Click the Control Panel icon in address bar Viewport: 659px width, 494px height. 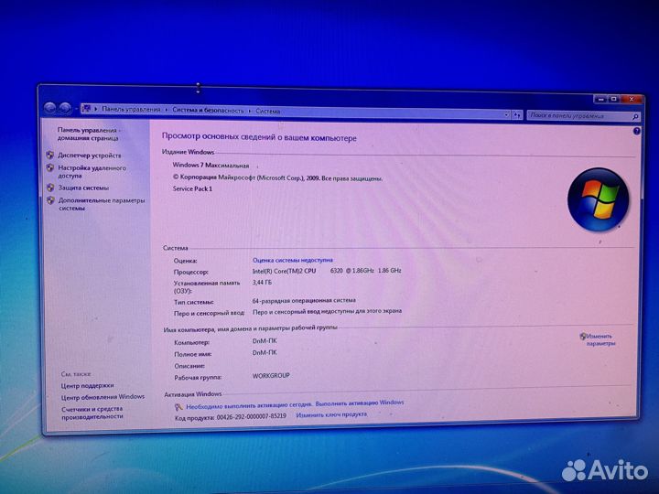pos(86,109)
